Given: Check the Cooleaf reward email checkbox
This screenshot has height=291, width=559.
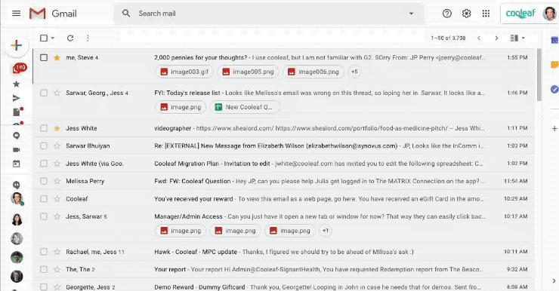Looking at the screenshot, I should [x=44, y=198].
